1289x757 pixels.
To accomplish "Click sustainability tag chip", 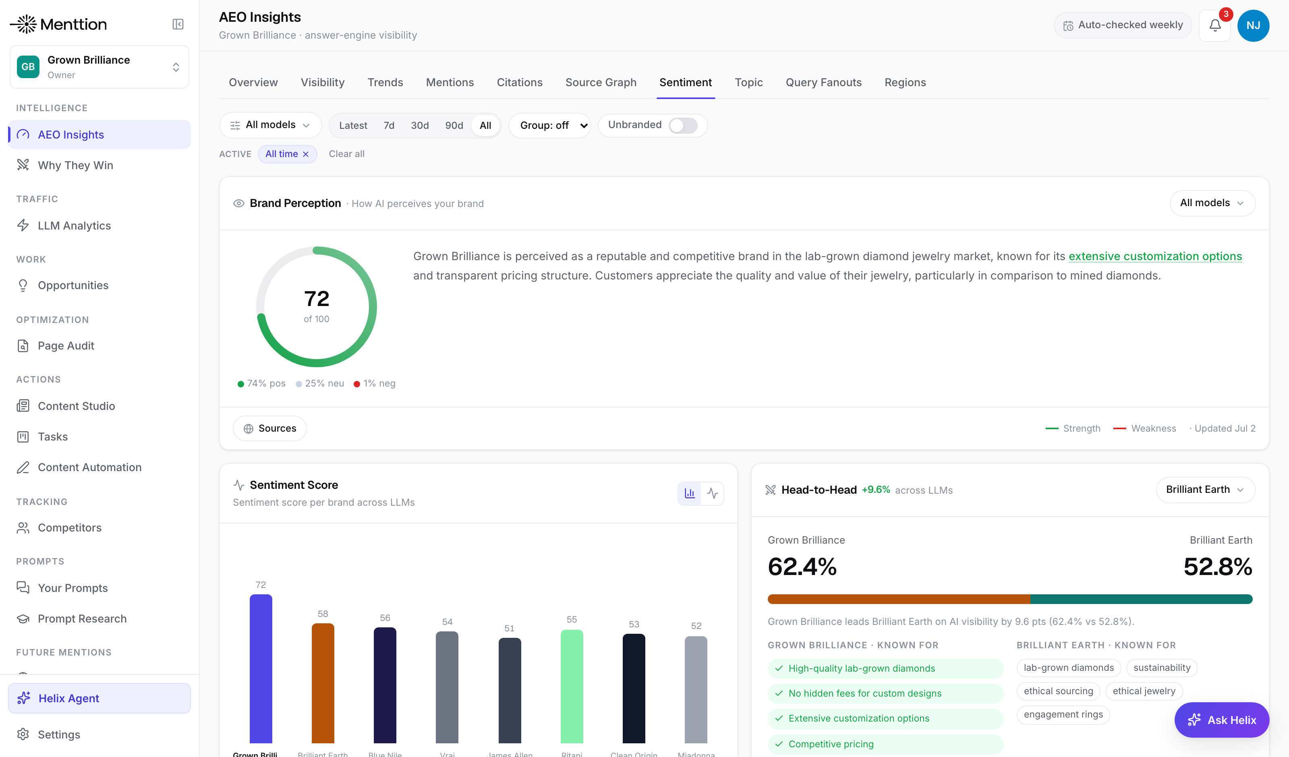I will 1162,668.
